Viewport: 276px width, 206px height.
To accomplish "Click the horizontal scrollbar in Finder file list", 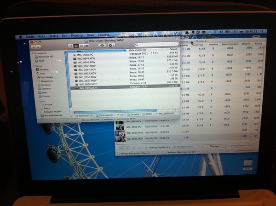I will [115, 111].
